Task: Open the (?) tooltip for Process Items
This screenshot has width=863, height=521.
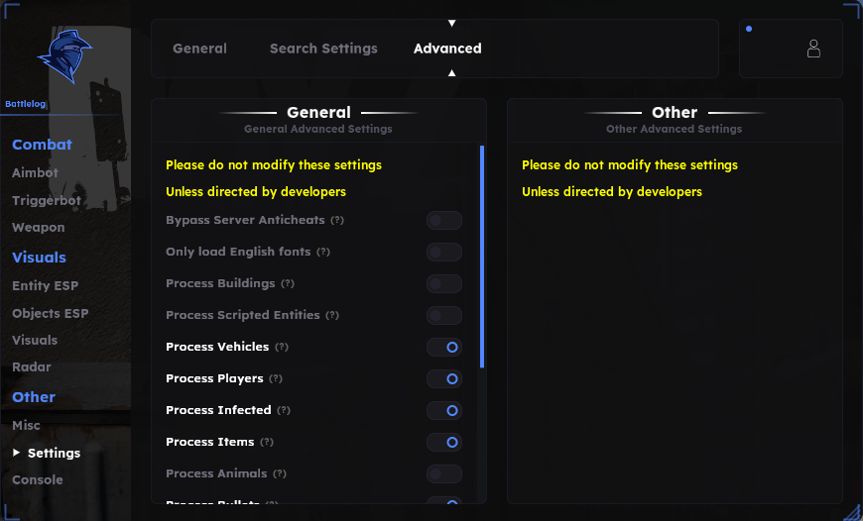Action: coord(267,442)
